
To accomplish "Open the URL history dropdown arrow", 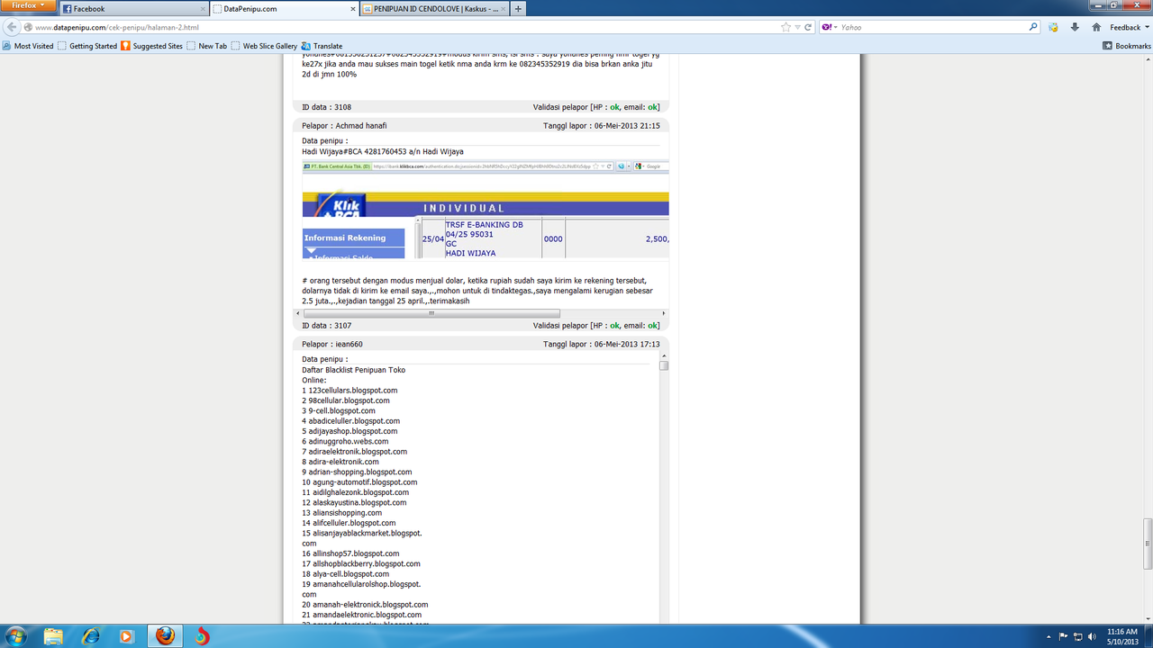I will pyautogui.click(x=797, y=27).
